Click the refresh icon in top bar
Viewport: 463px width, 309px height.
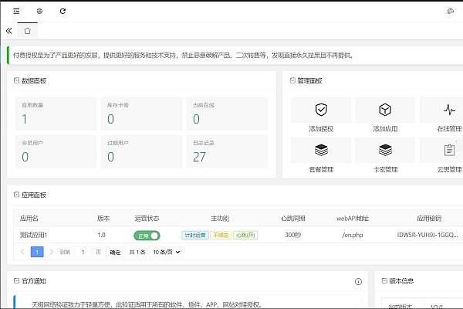coord(63,12)
